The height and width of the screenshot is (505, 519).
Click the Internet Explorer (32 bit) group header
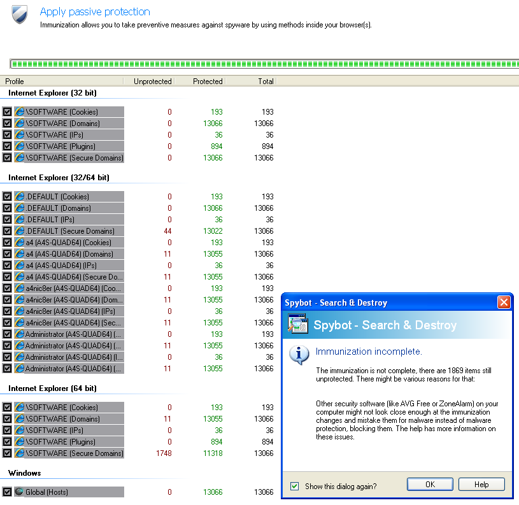(x=52, y=93)
